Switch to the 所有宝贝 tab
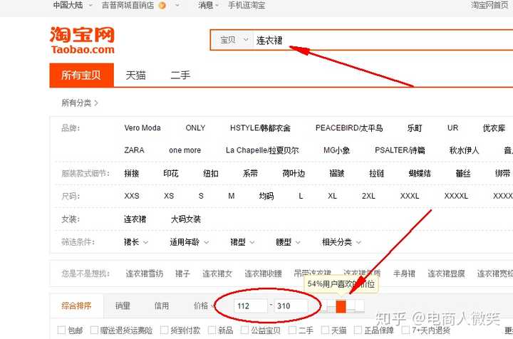Screen dimensions: 513x339 click(x=81, y=75)
